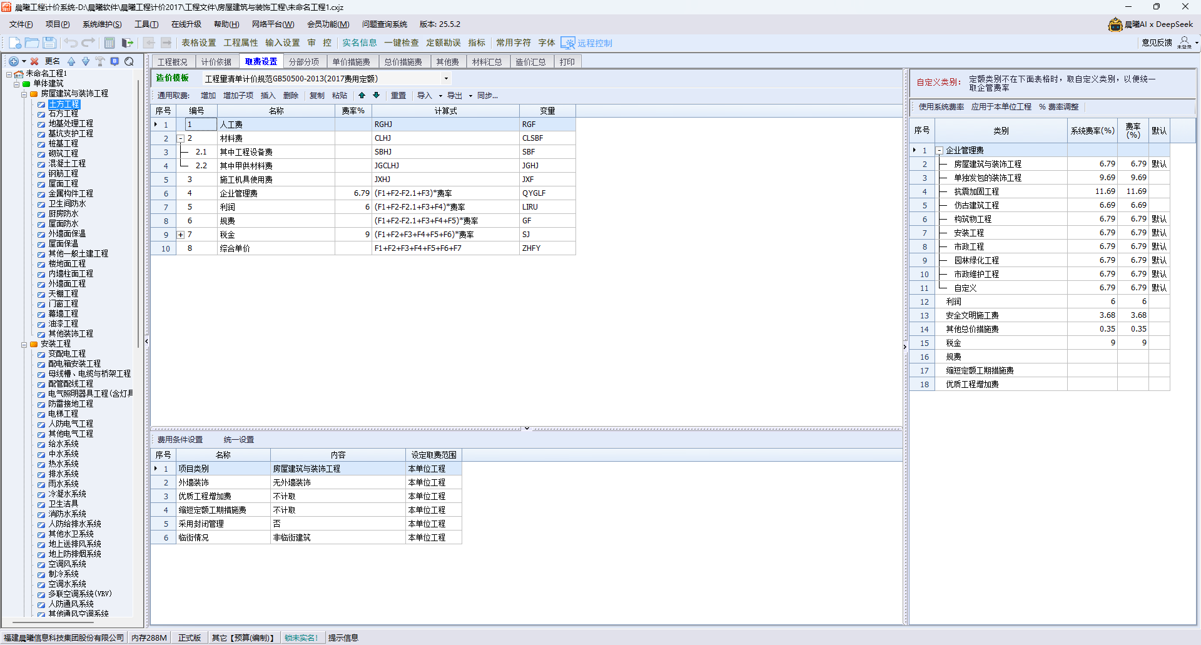
Task: Undo the last action
Action: click(x=71, y=43)
